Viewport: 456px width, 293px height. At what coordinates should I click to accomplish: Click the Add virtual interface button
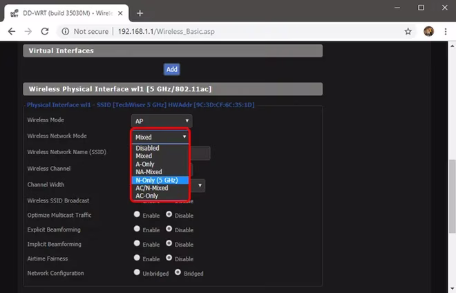click(171, 69)
